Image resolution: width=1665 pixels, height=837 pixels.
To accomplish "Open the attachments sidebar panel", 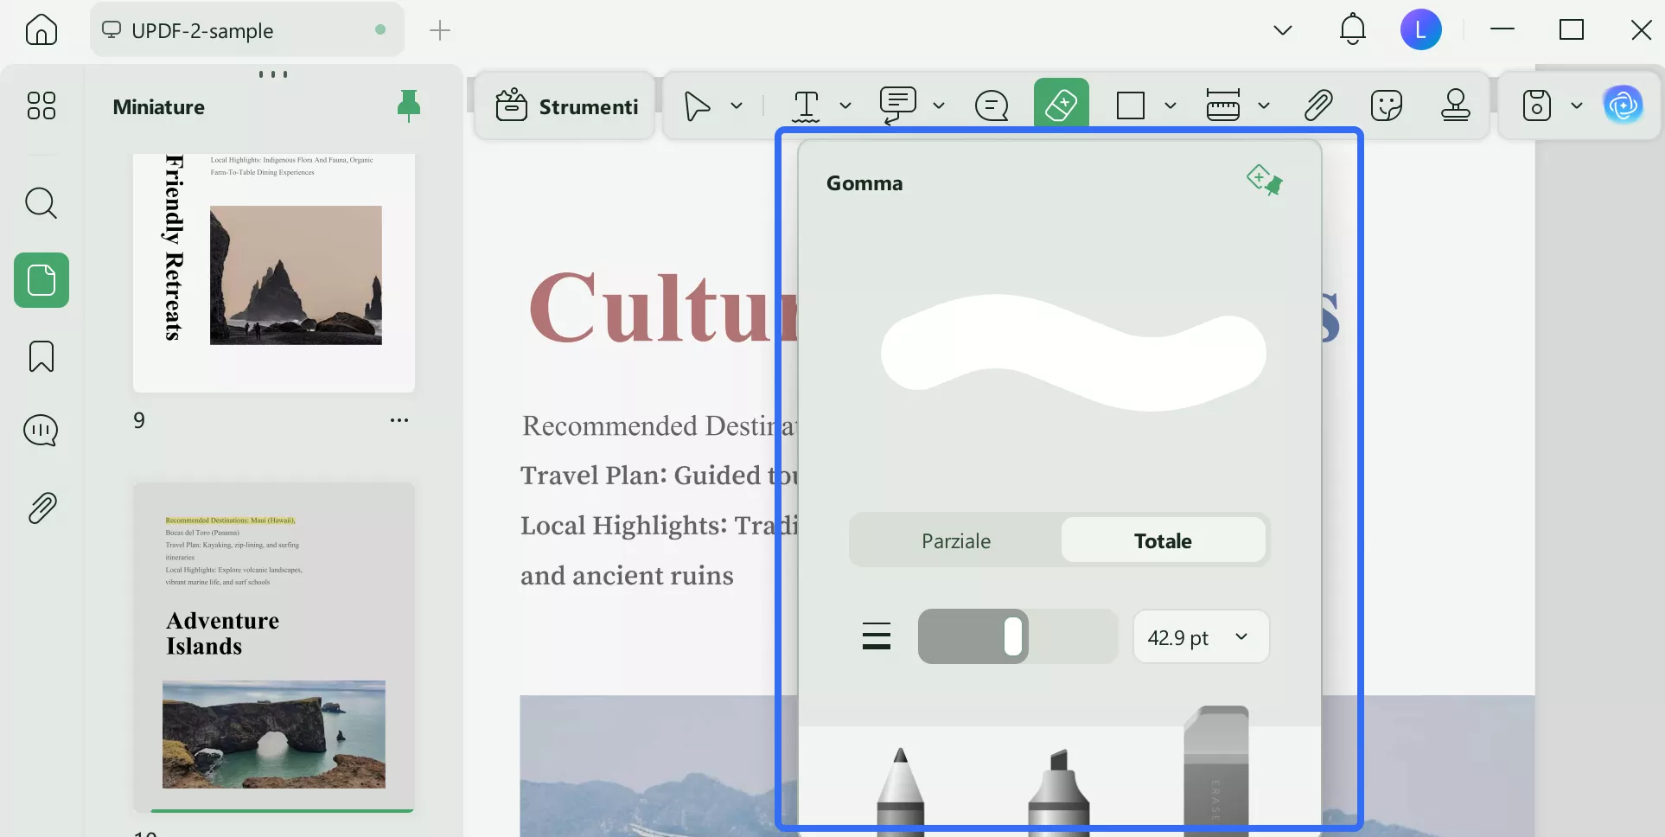I will 41,508.
